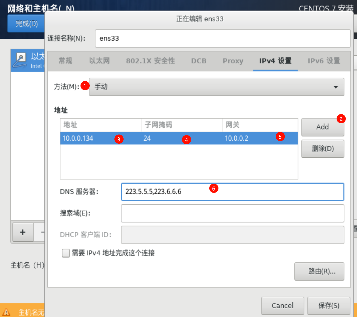Click the DNS servers input field
Screen dimensions: 357x317
pyautogui.click(x=233, y=192)
